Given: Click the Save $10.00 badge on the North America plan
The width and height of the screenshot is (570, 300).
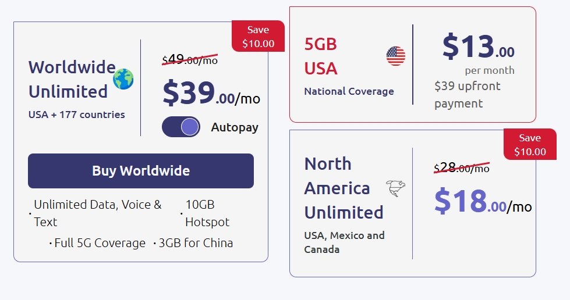Looking at the screenshot, I should click(529, 145).
